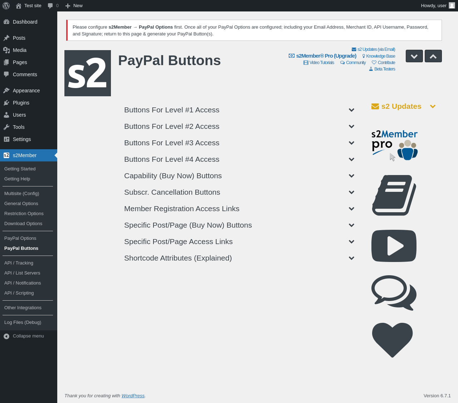Collapse all panels with up-chevron button
458x403 pixels.
(433, 56)
